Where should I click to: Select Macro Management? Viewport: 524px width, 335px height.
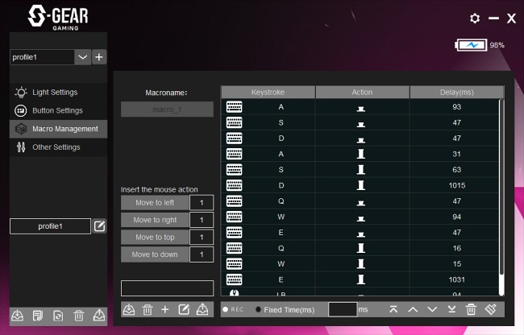(x=59, y=129)
